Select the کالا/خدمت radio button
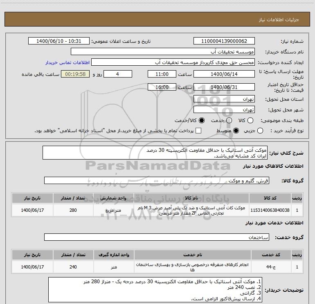 [x=202, y=120]
